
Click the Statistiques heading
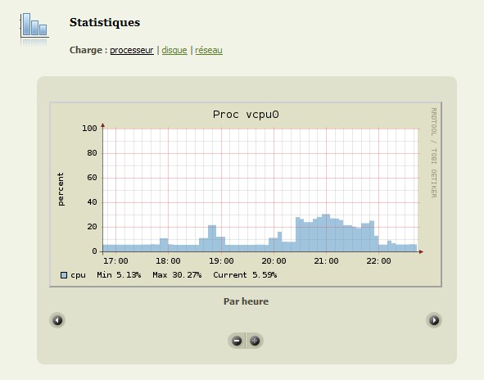coord(105,22)
